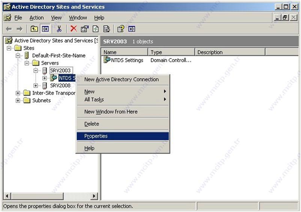301x212 pixels.
Task: Collapse the SRV2003 node
Action: click(x=36, y=70)
